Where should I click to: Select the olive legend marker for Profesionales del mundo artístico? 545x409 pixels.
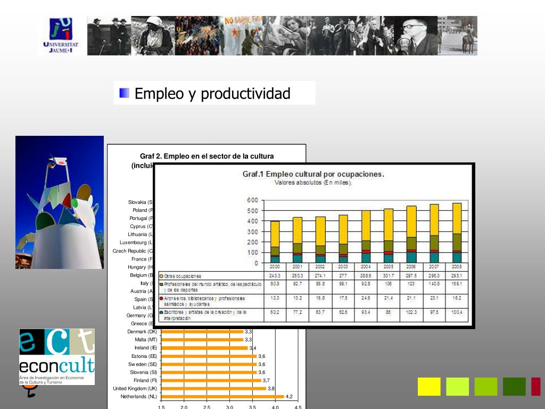coord(161,285)
